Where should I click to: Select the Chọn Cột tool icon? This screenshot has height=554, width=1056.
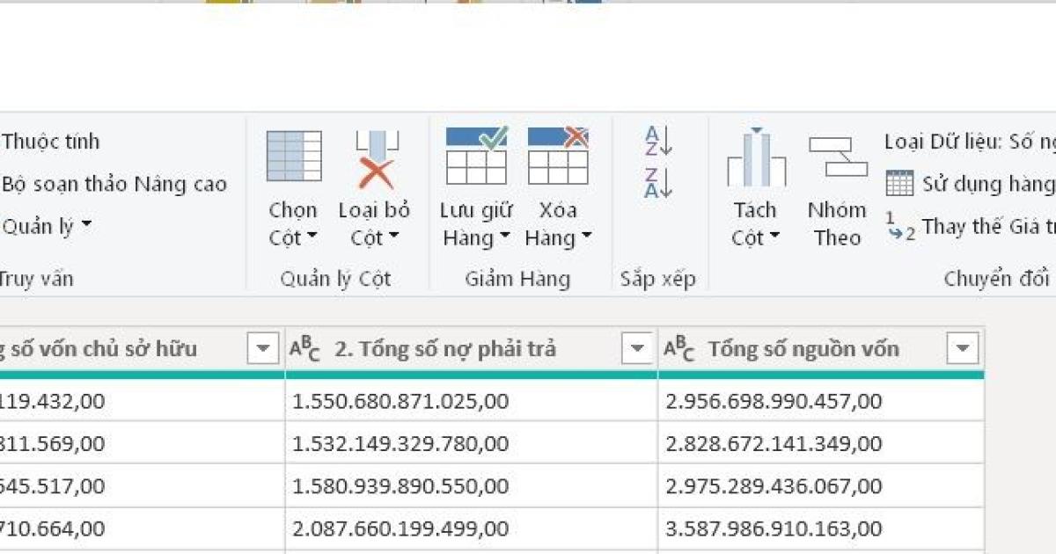pos(294,157)
